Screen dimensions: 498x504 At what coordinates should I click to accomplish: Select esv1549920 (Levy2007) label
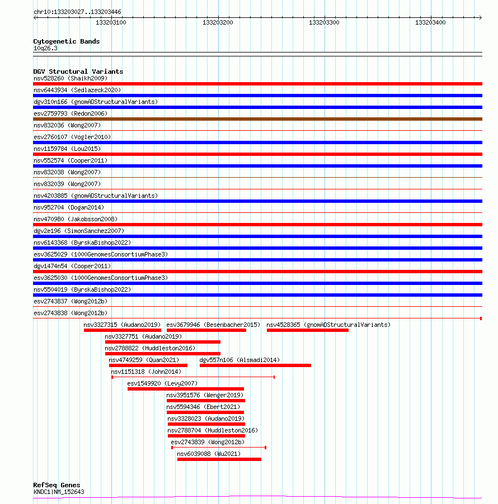pos(162,383)
